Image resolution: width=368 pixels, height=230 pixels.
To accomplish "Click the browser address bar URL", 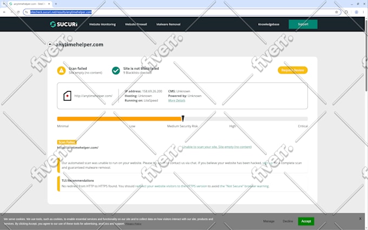I will click(61, 12).
